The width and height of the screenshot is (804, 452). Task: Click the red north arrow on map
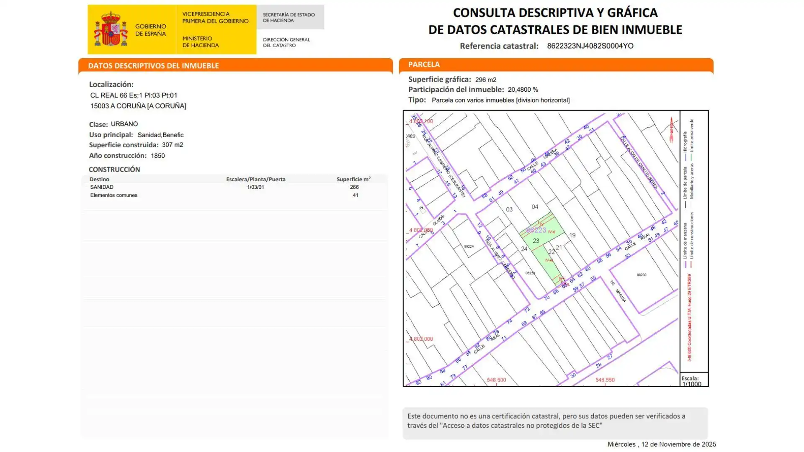tap(671, 129)
